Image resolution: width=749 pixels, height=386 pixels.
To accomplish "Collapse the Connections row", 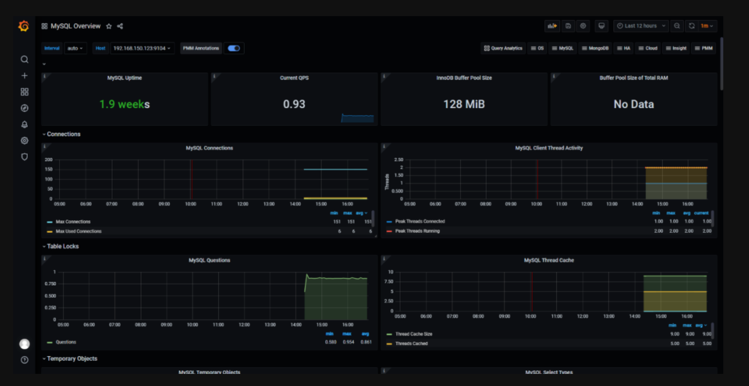I will click(61, 134).
